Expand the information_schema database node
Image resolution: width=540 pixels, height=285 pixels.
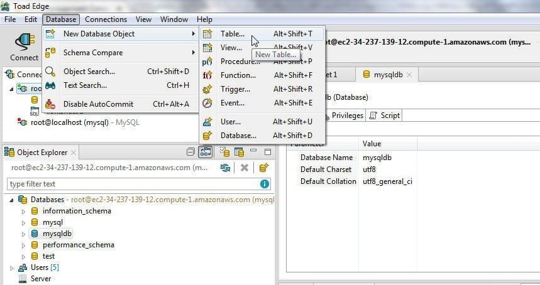[23, 212]
